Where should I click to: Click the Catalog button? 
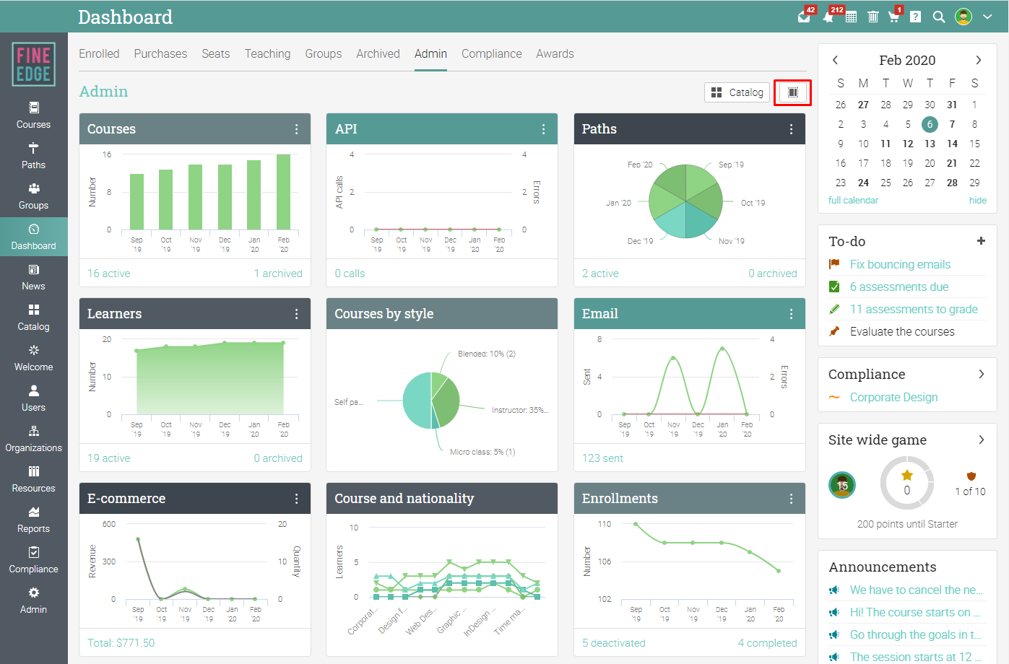[737, 92]
